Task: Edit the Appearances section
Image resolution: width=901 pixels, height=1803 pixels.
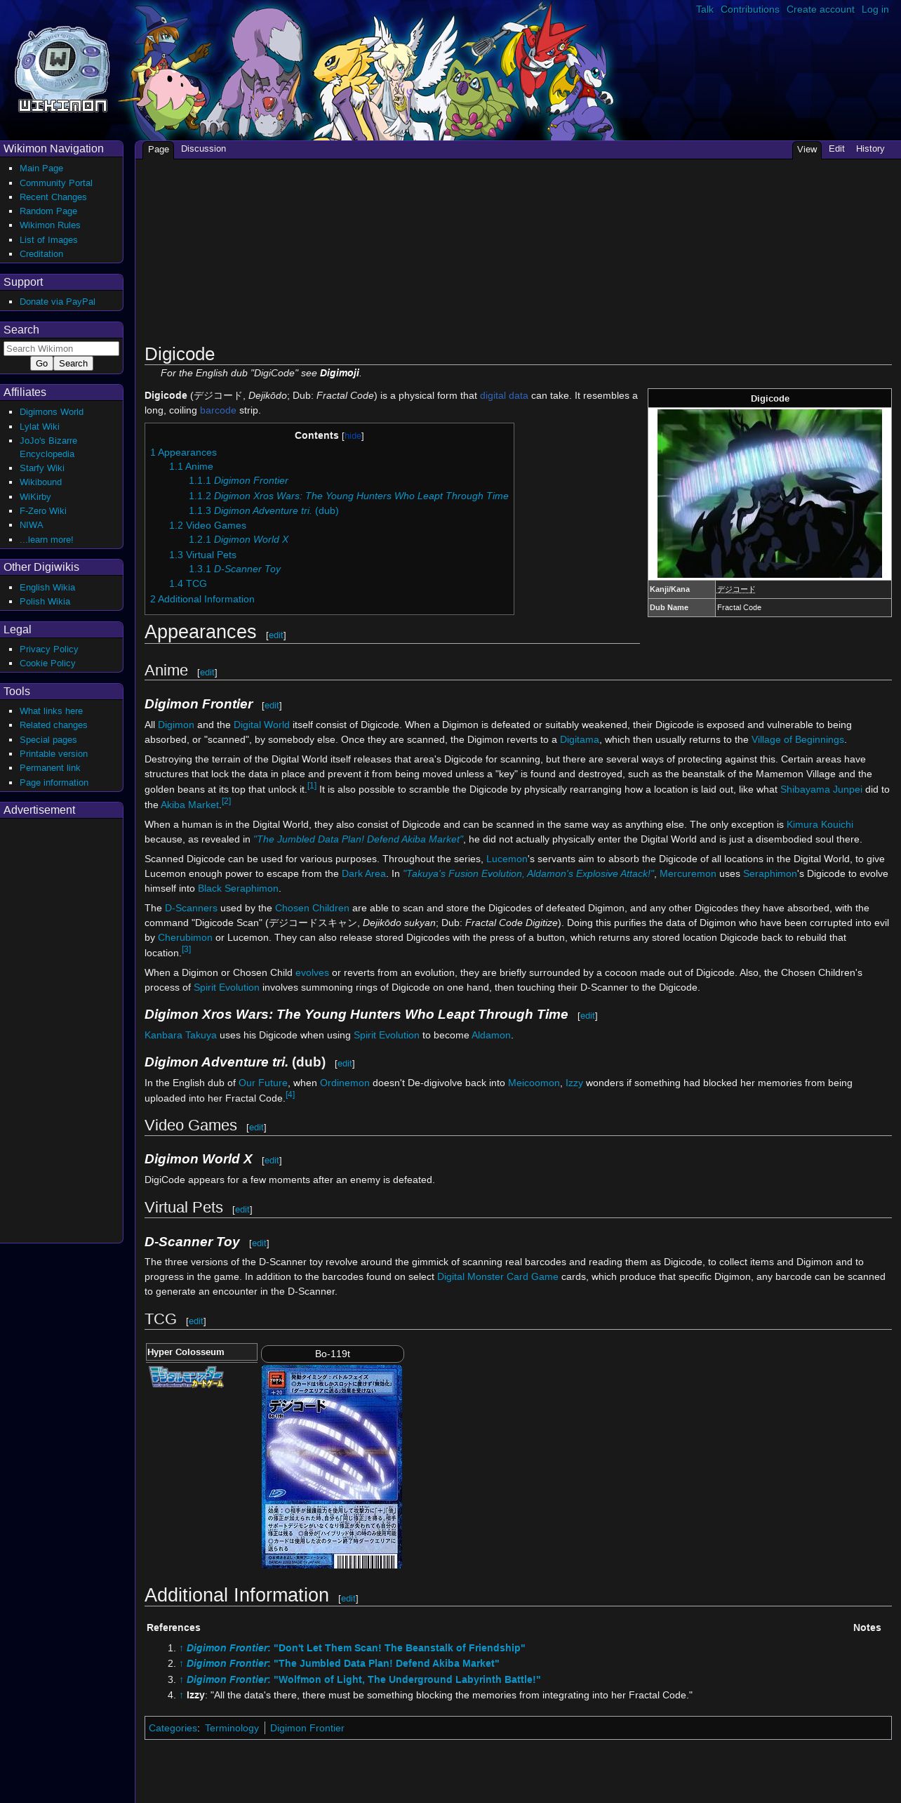Action: [276, 635]
